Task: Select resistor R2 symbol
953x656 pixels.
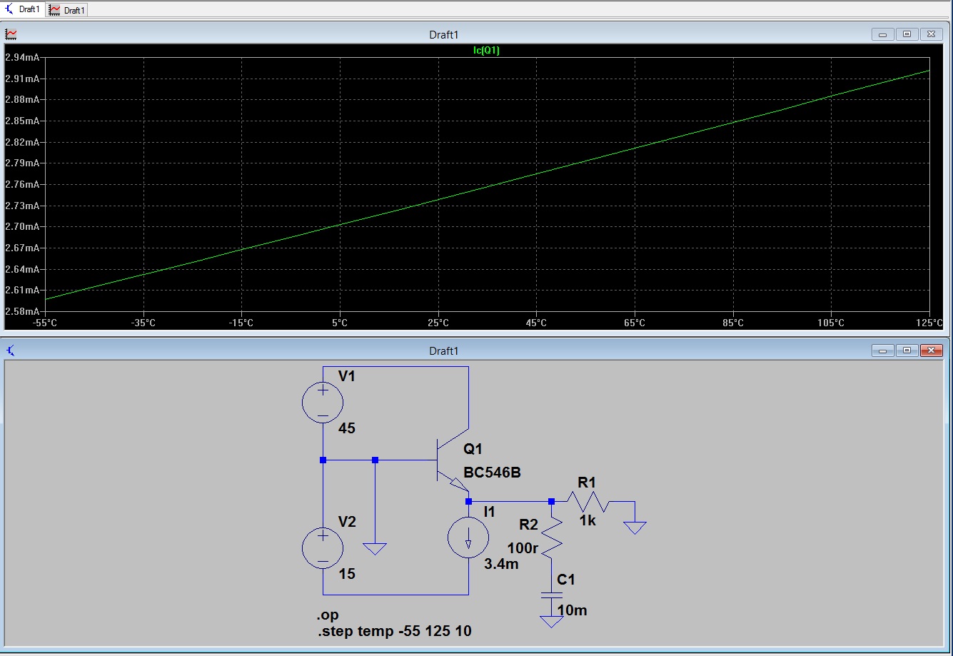Action: pyautogui.click(x=552, y=538)
